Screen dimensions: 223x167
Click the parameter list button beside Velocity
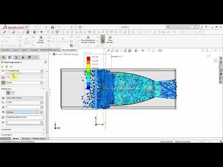[41, 112]
